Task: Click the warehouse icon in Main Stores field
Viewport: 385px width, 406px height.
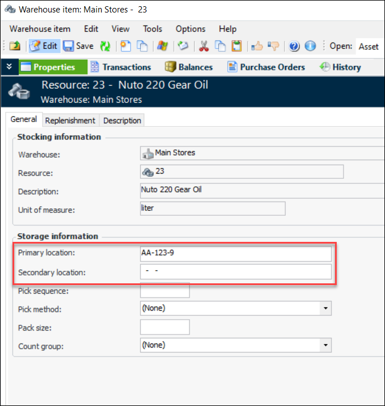Action: 148,153
